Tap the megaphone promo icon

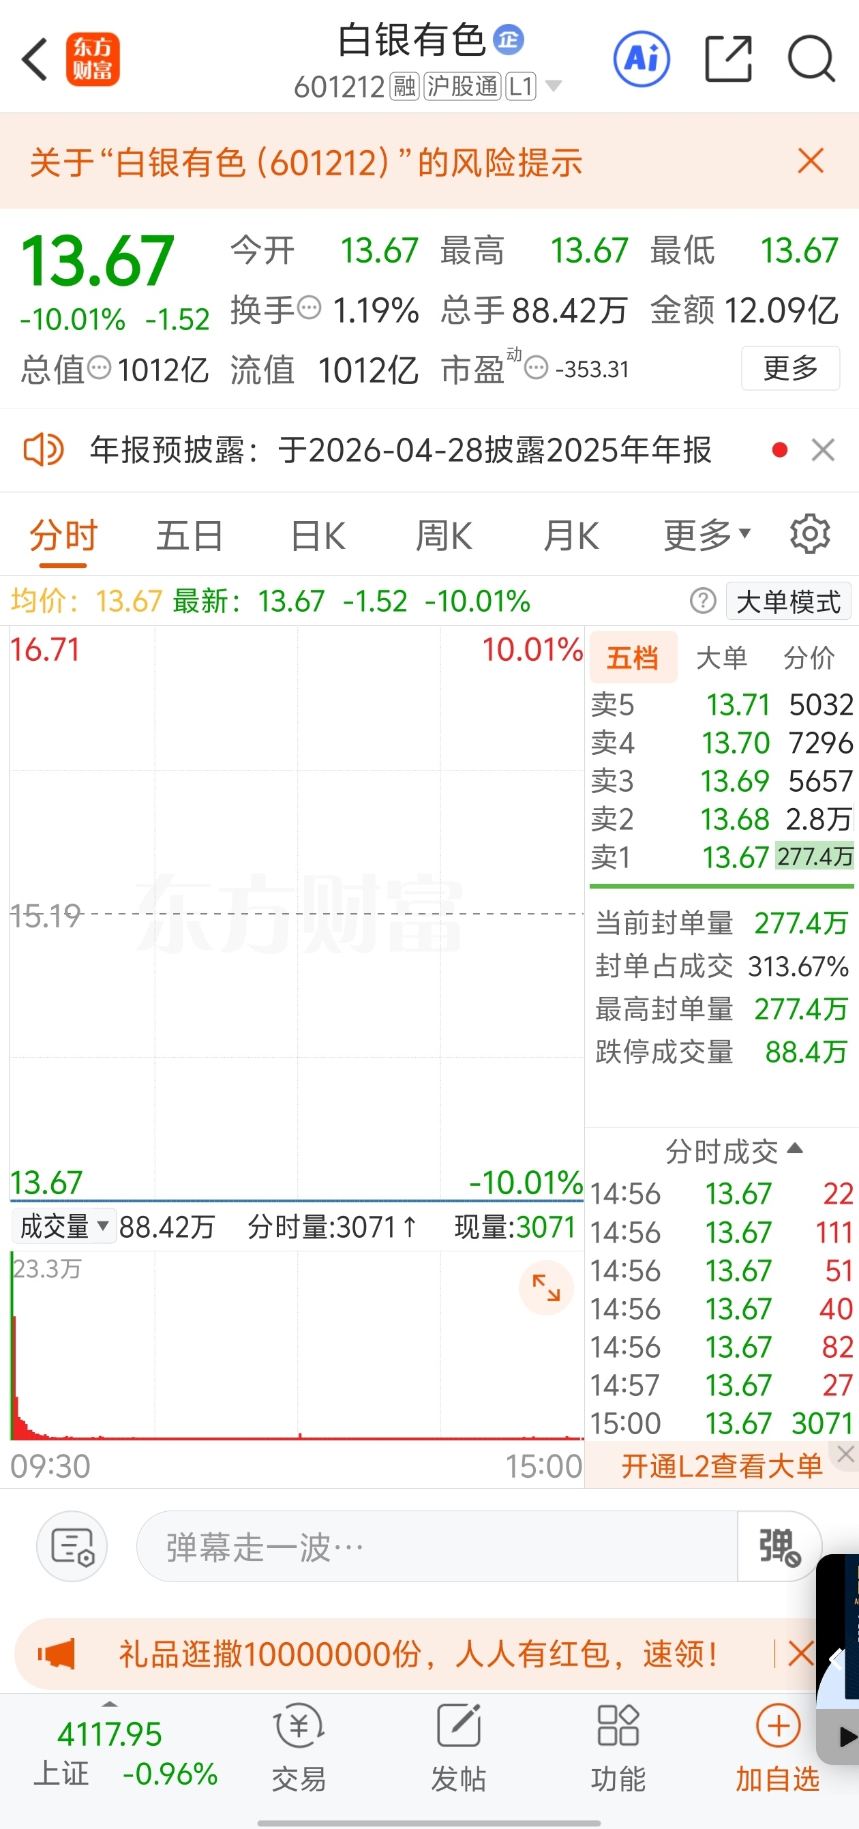click(x=56, y=1654)
